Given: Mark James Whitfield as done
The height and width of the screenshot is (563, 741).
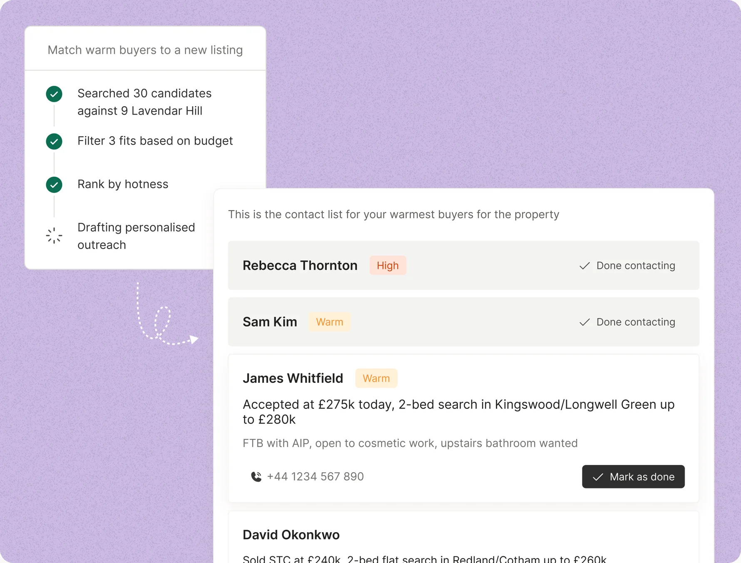Looking at the screenshot, I should (x=633, y=477).
